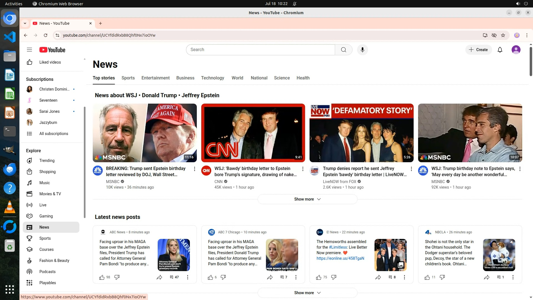Like the ABC 7 Chicago post
Screen dimensions: 533x300
210,277
